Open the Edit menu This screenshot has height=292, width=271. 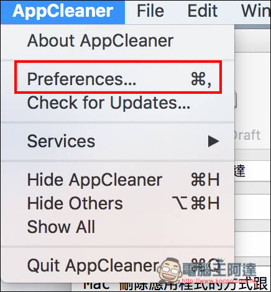pyautogui.click(x=203, y=11)
